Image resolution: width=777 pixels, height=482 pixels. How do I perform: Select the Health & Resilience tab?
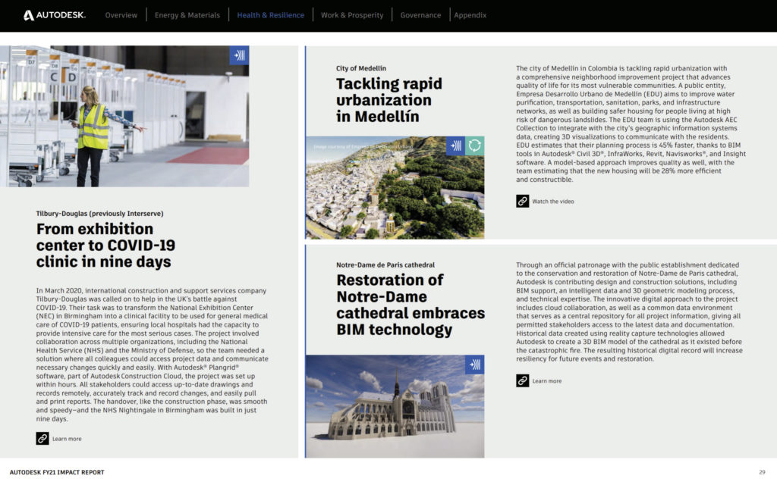271,15
